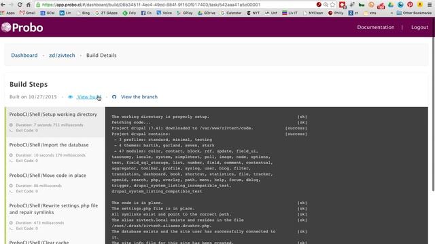Open the Voice bookmark
Screen dimensions: 435x244
click(x=164, y=13)
